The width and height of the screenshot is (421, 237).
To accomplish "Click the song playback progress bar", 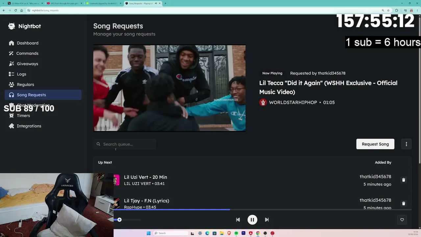I will click(262, 209).
